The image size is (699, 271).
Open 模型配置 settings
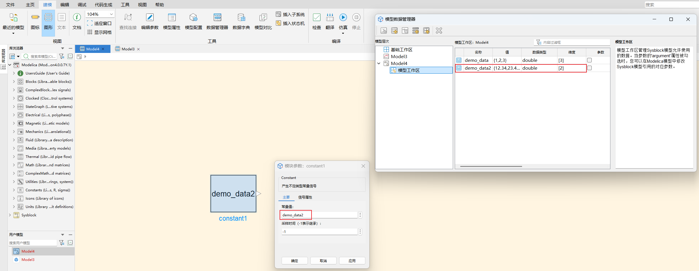193,18
